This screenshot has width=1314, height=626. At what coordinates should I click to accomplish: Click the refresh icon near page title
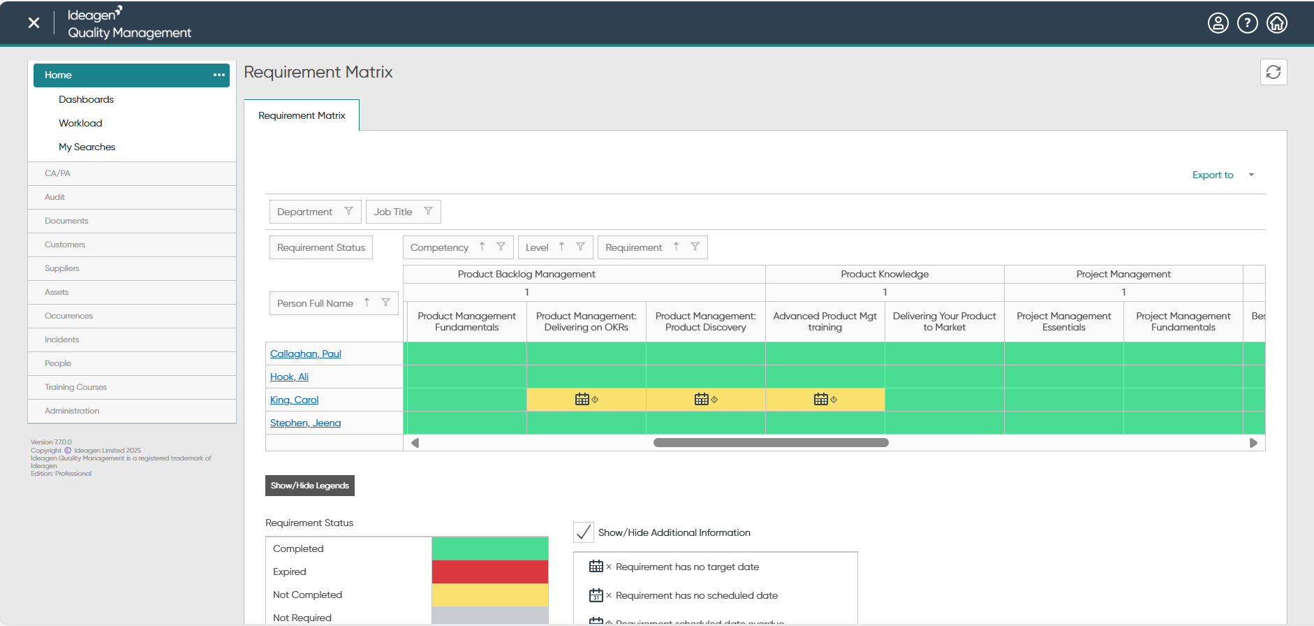tap(1273, 72)
